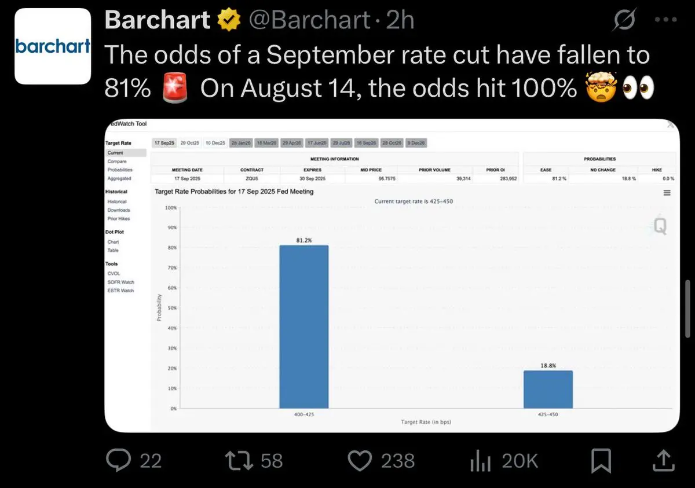Screen dimensions: 695x488
Task: Click the 81.2% blue probability bar
Action: 304,326
